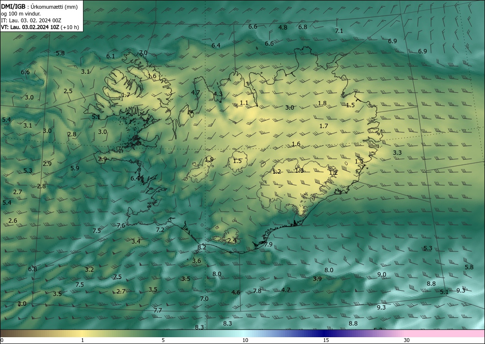Click the 0 tick label on the color scale

2,341
